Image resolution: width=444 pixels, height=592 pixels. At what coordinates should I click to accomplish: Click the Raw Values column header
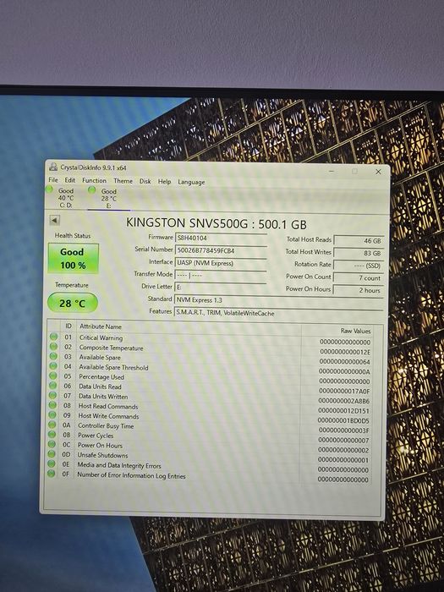[x=356, y=331]
